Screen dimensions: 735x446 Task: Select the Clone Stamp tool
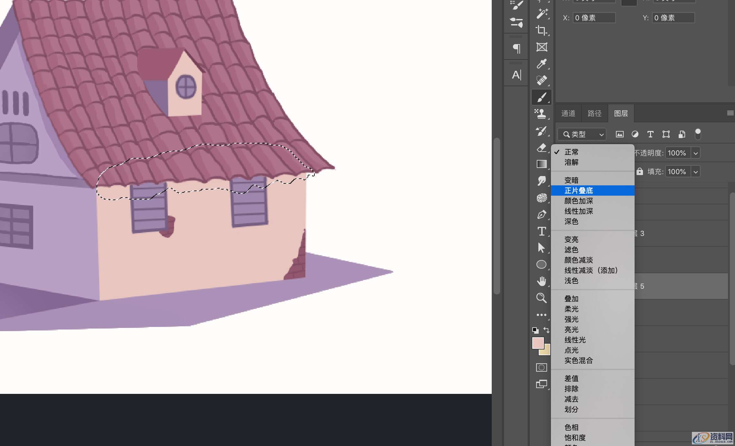pyautogui.click(x=541, y=114)
